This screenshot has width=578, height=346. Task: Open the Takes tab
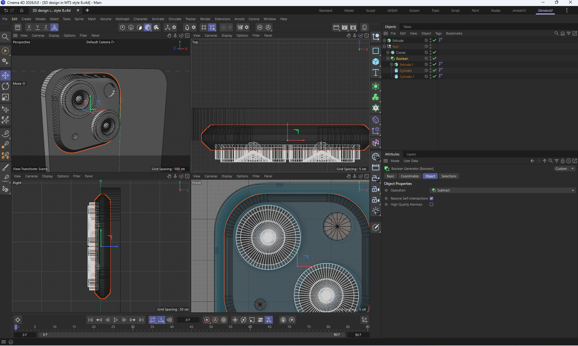pos(407,27)
